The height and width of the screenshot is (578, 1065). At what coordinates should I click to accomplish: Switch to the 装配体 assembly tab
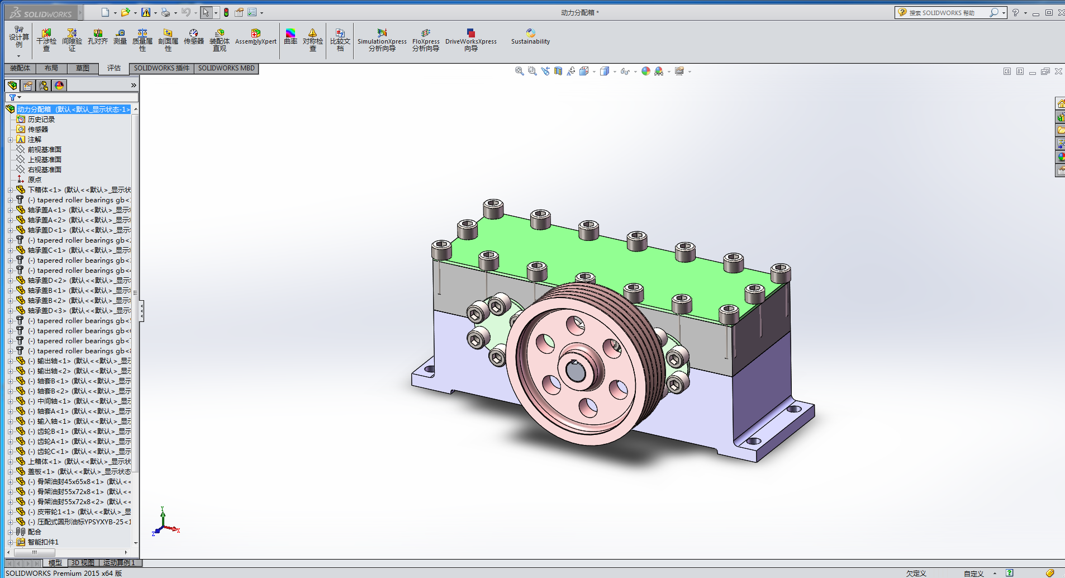pyautogui.click(x=20, y=68)
